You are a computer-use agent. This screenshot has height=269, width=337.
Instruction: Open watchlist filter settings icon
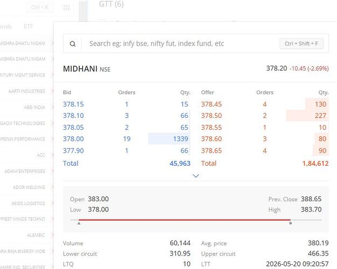66,8
